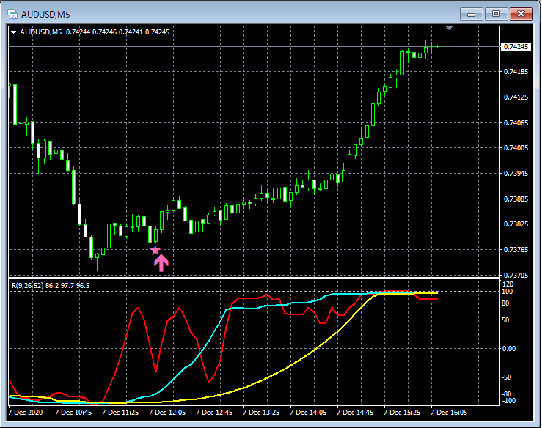
Task: Click the red indicator line at its first peak
Action: [x=137, y=309]
